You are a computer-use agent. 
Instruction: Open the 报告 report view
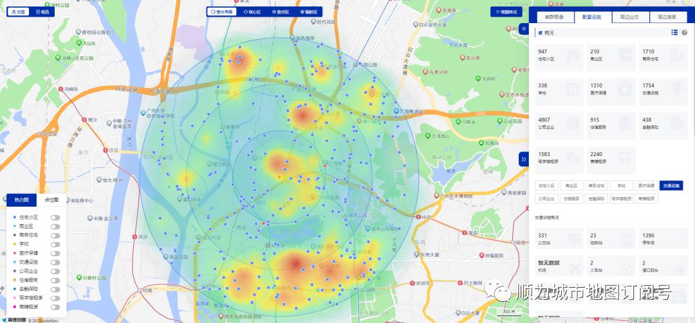coord(42,12)
